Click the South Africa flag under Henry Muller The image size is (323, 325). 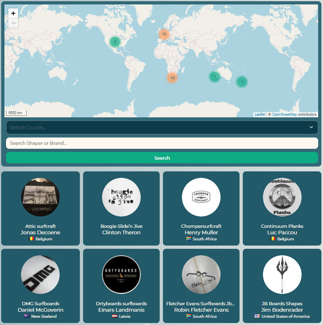pyautogui.click(x=188, y=239)
